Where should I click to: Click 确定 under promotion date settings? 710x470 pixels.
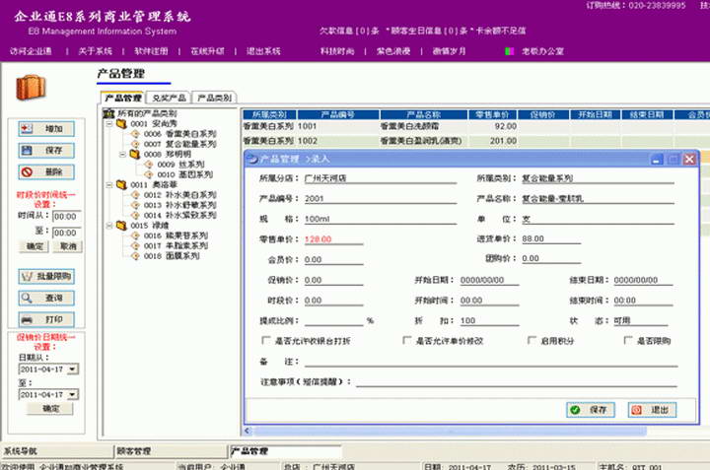click(50, 409)
